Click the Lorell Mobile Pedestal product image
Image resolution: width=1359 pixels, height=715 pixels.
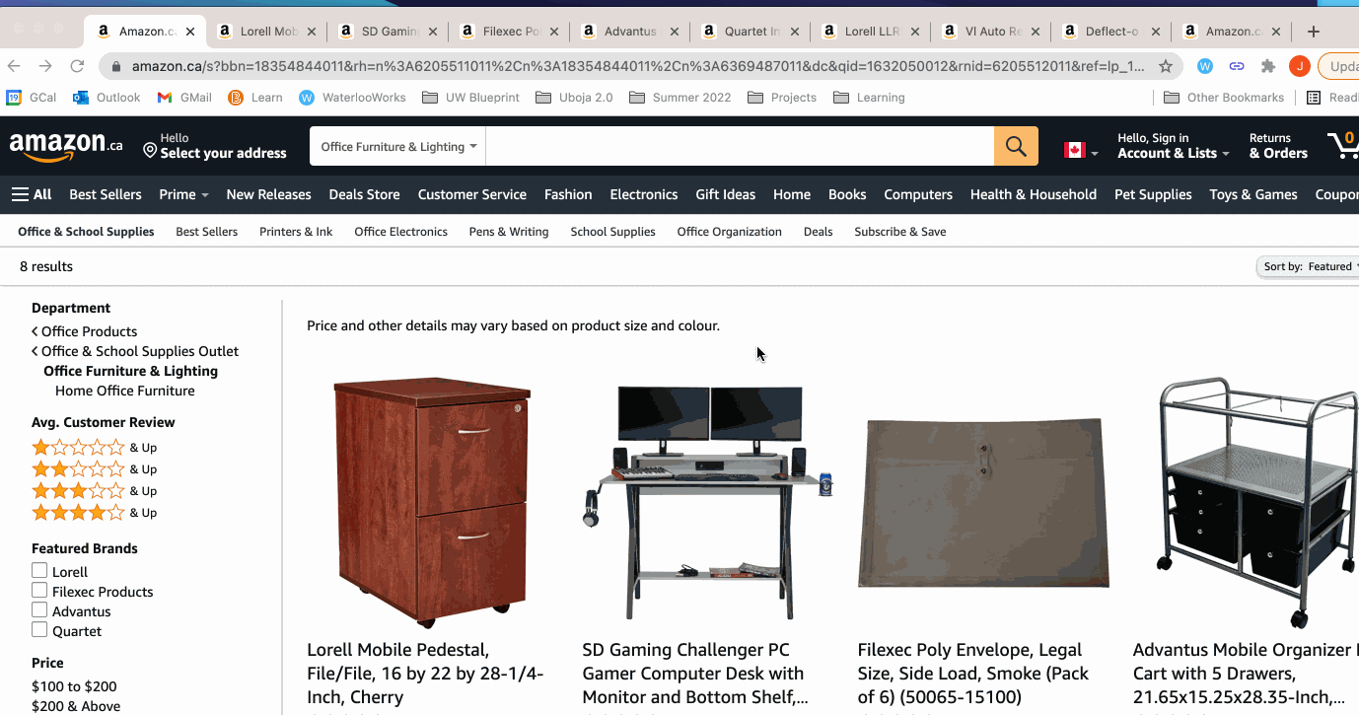430,502
